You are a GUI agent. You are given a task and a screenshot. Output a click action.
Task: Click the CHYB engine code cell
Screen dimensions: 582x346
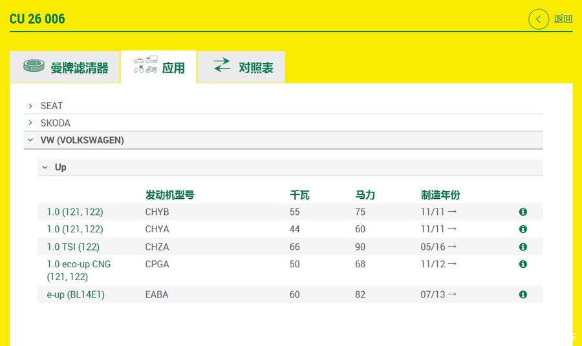(x=157, y=212)
